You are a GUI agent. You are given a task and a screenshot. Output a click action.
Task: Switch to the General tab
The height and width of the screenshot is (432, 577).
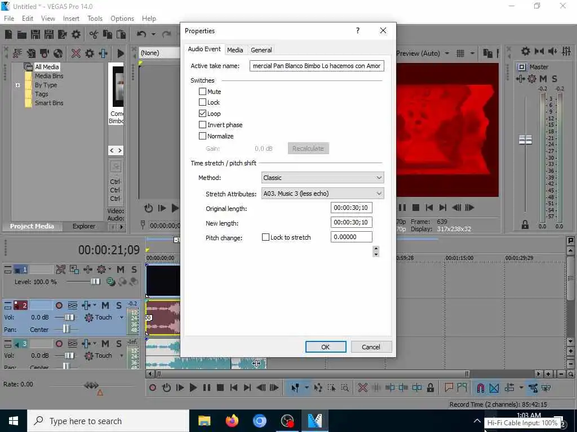(x=261, y=50)
